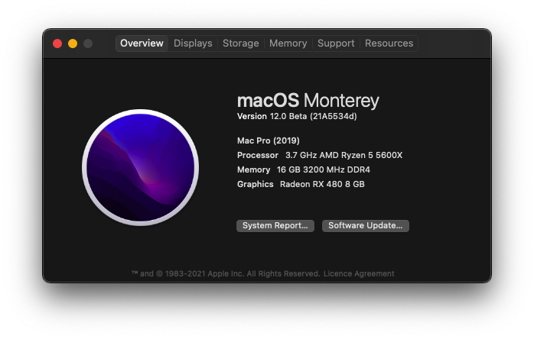
Task: Select the Mac Pro (2019) model name
Action: tap(268, 140)
